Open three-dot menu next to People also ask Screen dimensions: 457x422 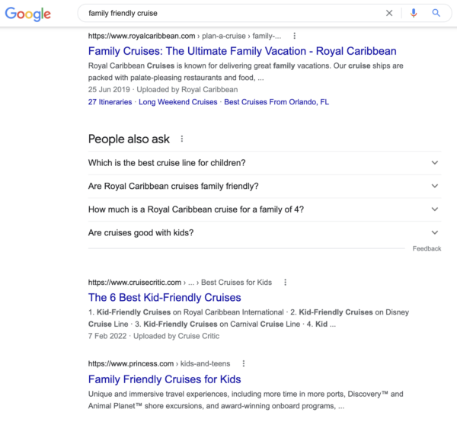[181, 139]
